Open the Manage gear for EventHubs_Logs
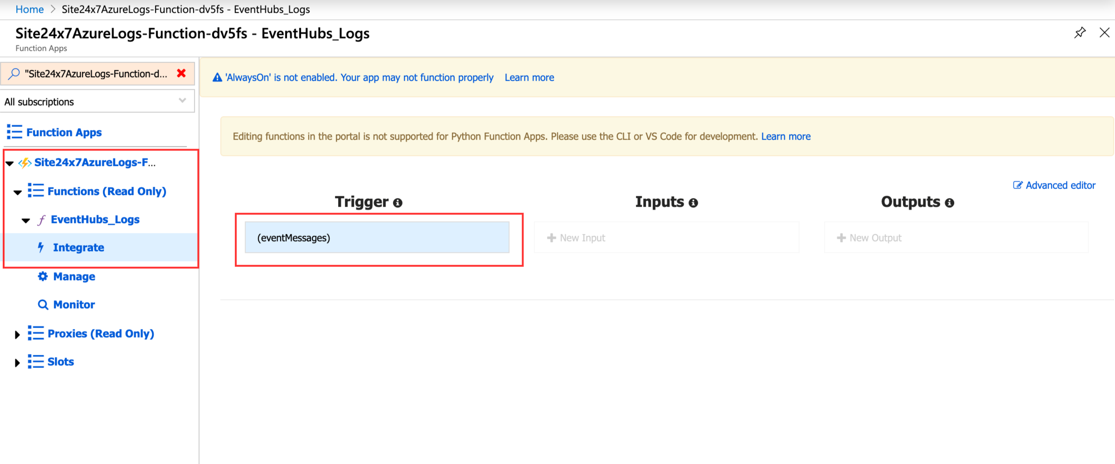This screenshot has width=1115, height=464. (42, 276)
